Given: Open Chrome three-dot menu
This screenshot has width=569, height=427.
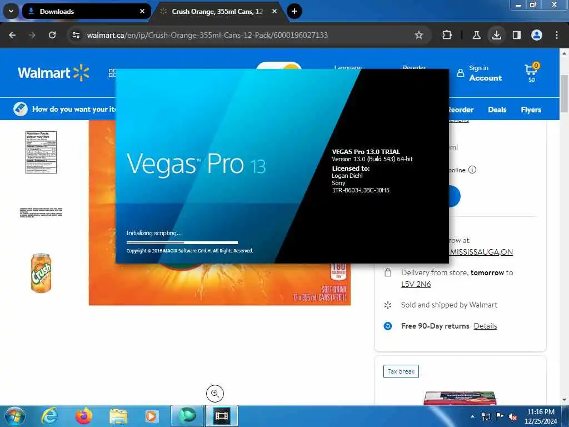Looking at the screenshot, I should [x=556, y=35].
